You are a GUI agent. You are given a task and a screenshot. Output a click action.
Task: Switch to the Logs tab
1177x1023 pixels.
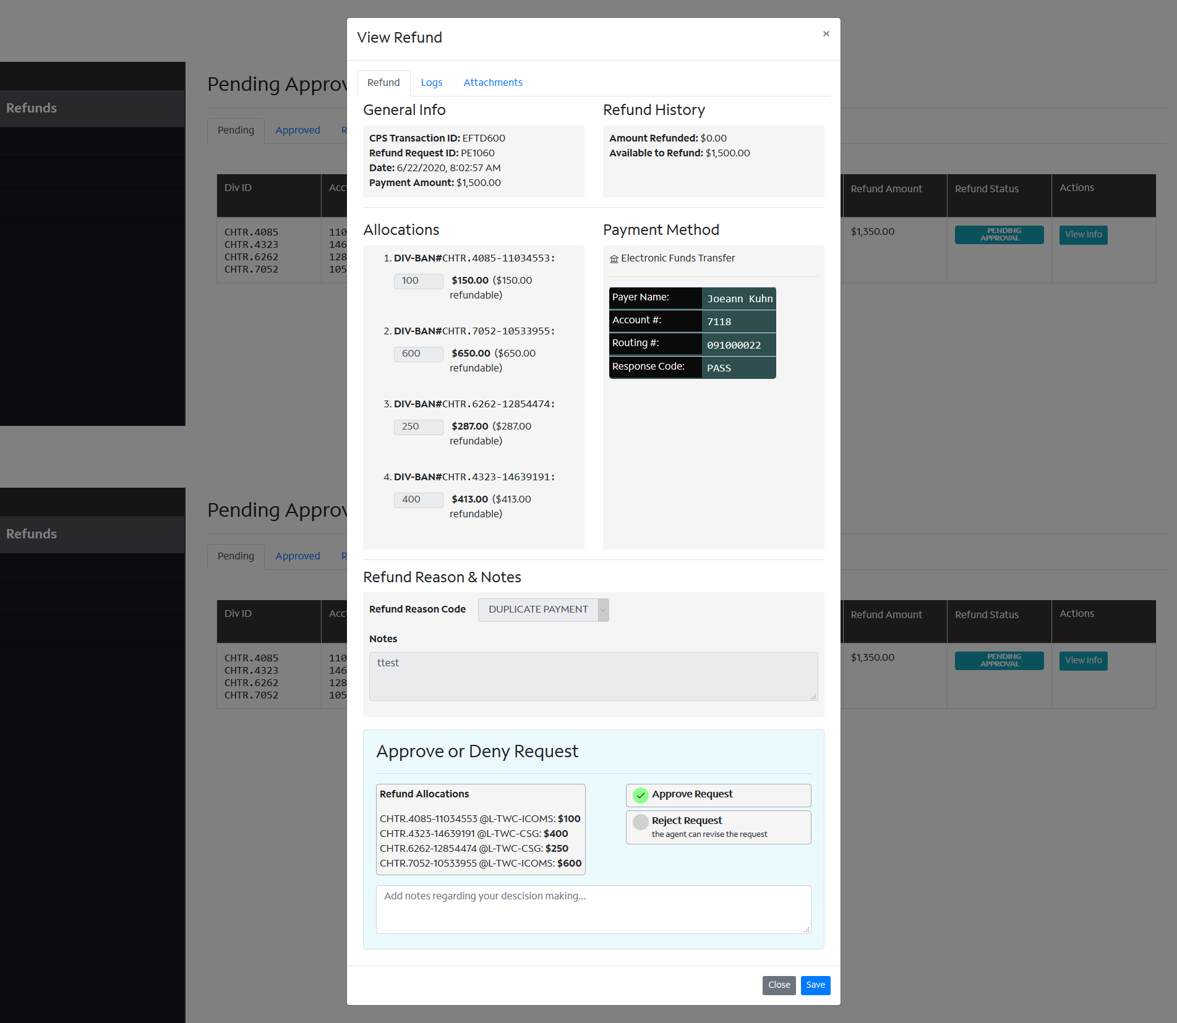pos(431,83)
